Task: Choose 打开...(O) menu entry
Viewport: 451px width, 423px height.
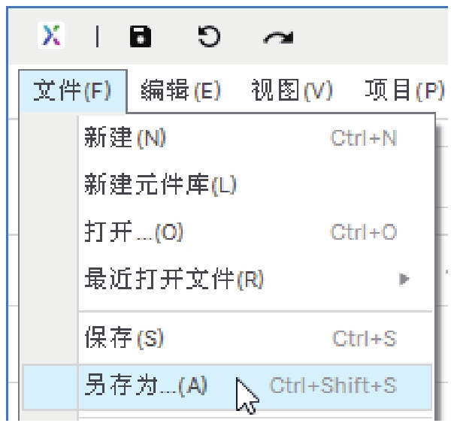Action: [132, 232]
